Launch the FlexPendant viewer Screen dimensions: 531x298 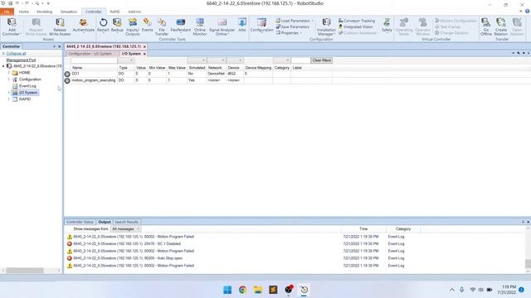click(181, 26)
